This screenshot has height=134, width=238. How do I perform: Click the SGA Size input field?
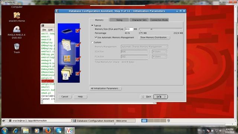point(134,51)
